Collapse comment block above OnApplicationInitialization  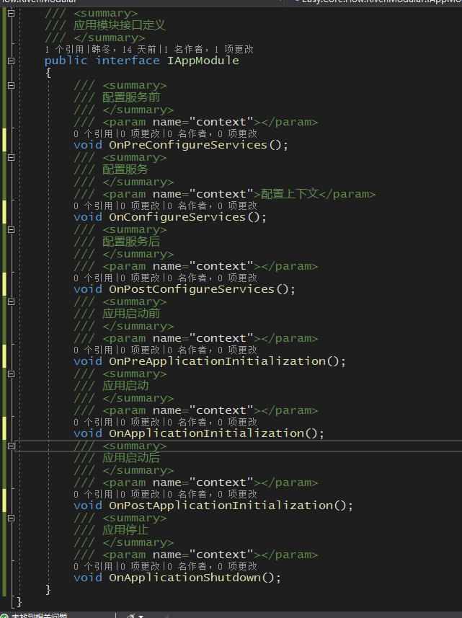pos(11,374)
